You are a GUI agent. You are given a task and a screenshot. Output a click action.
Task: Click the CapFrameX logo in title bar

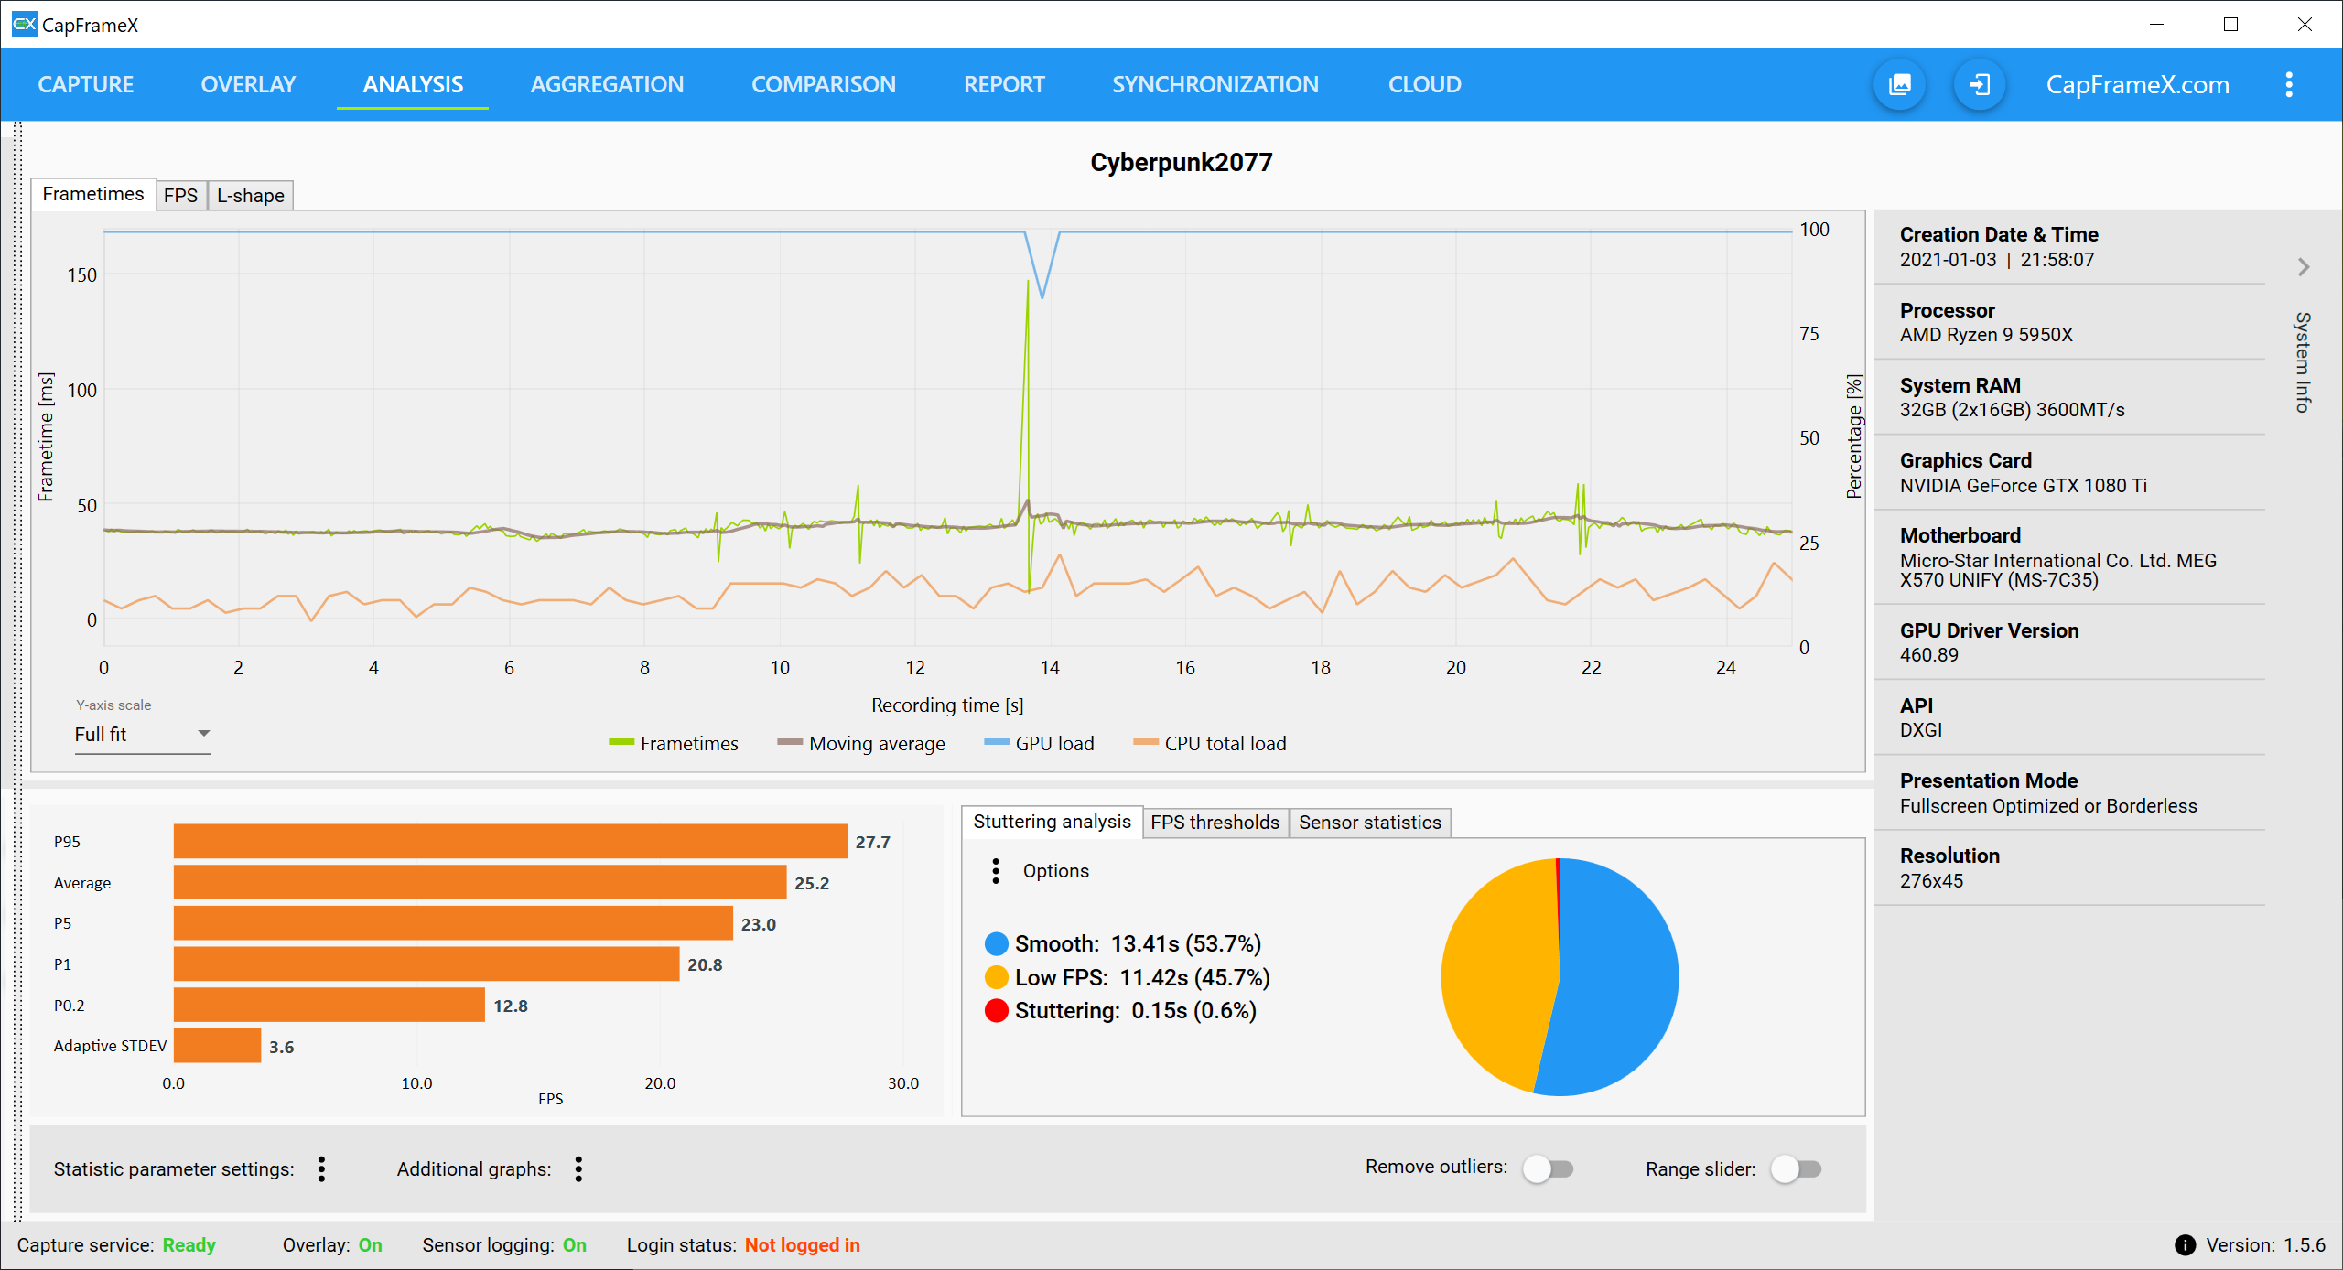tap(24, 24)
